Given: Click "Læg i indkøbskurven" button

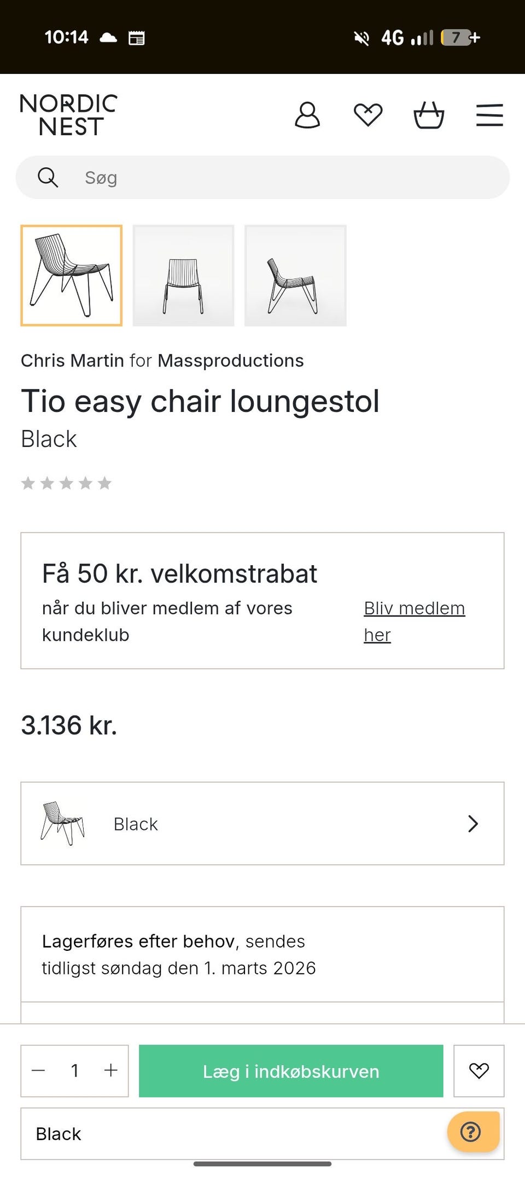Looking at the screenshot, I should (x=291, y=1071).
